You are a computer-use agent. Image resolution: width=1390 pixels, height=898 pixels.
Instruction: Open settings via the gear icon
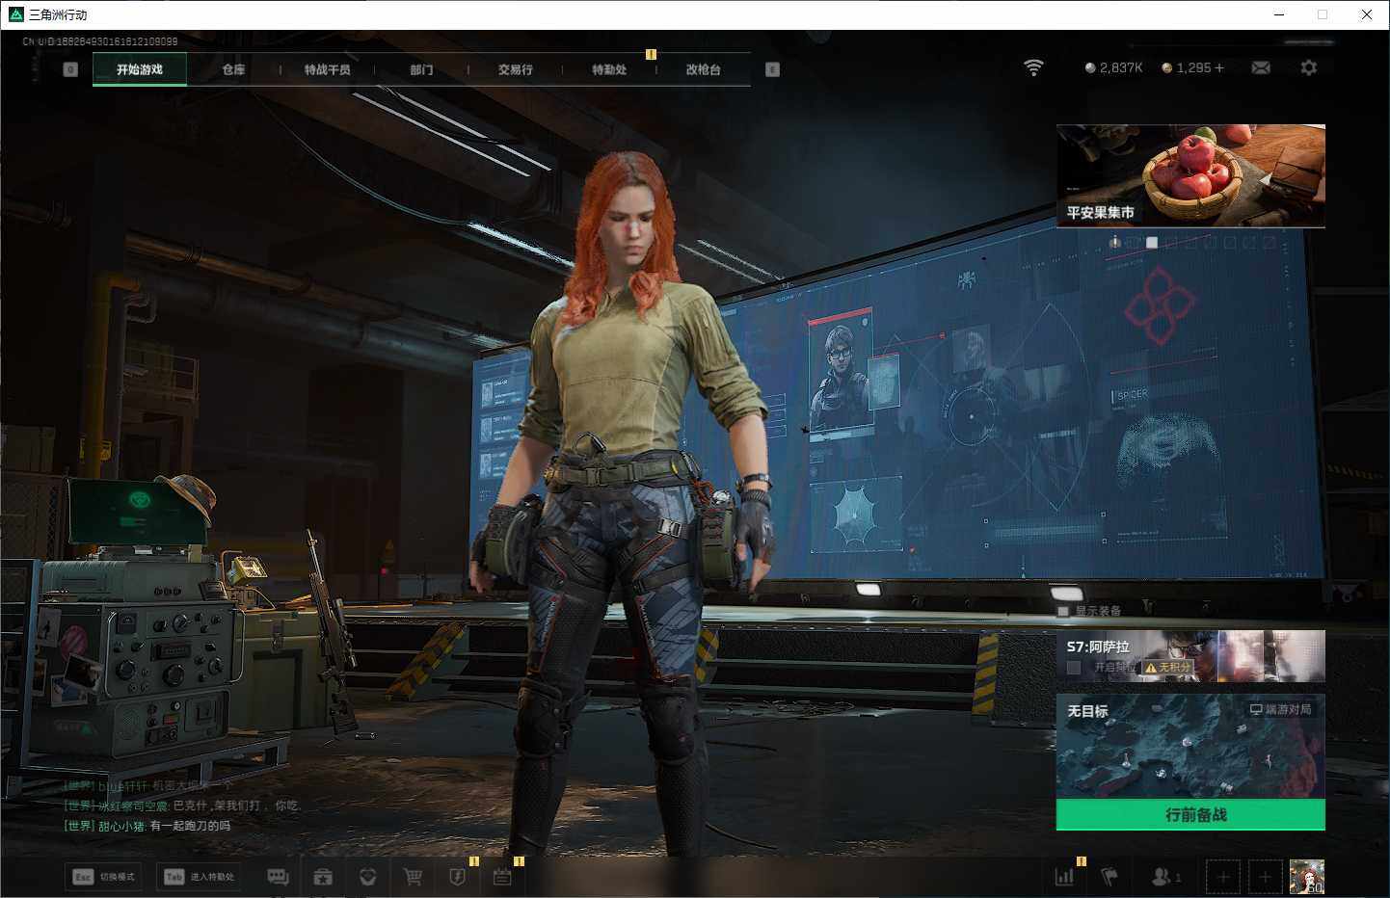[x=1308, y=67]
